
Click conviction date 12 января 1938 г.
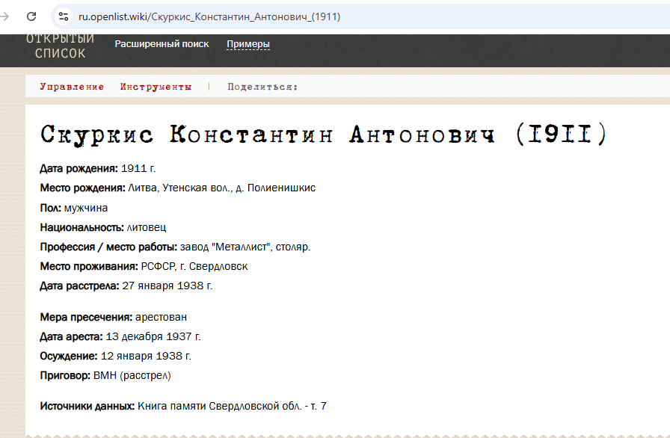point(146,357)
